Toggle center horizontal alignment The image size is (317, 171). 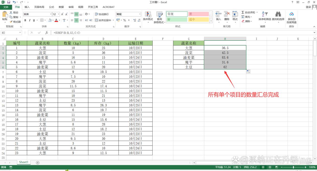tap(76, 20)
